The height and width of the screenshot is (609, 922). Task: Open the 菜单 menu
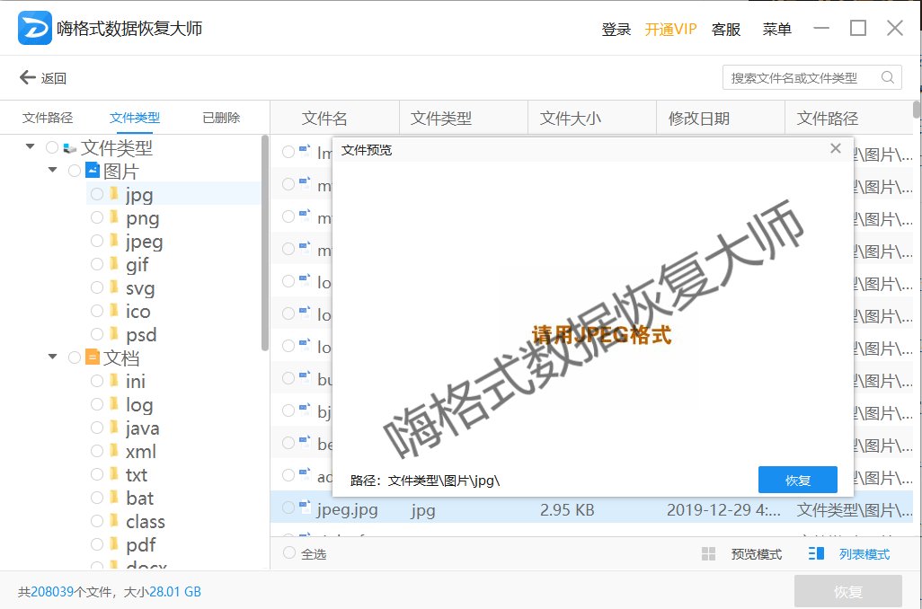pos(776,29)
